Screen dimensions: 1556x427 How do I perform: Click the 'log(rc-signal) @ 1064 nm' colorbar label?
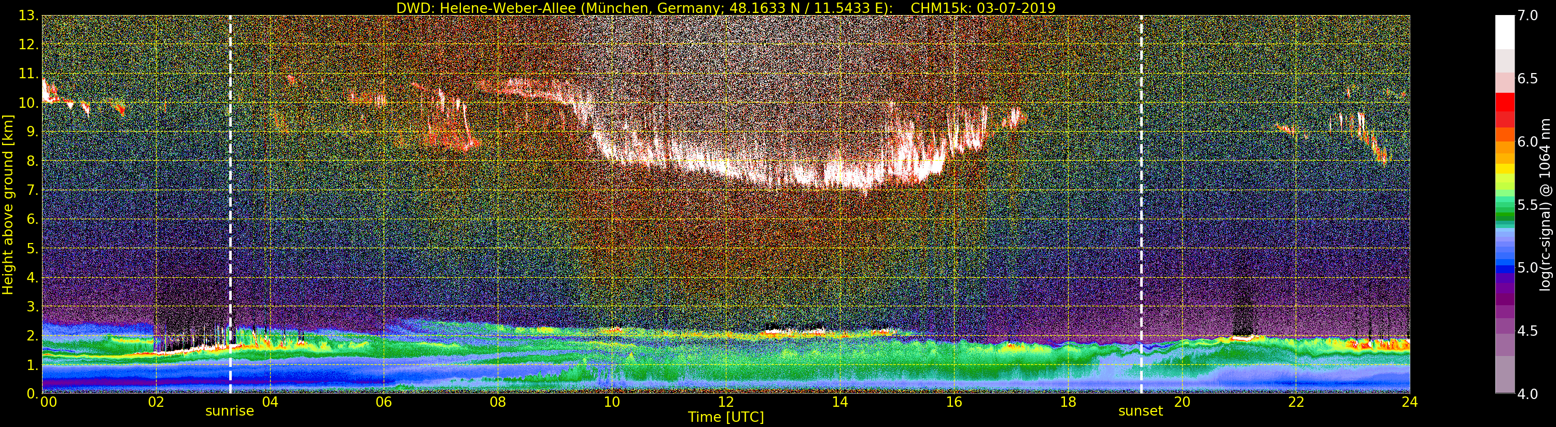tap(1546, 204)
